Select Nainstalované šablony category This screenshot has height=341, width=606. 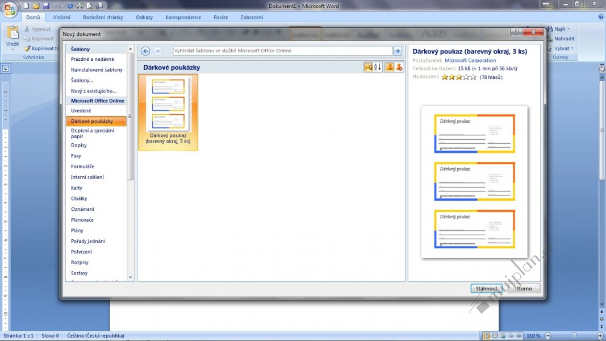(x=96, y=69)
